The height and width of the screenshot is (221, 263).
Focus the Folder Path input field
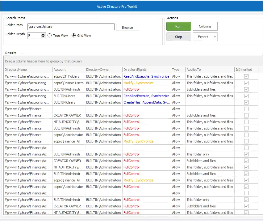coord(71,27)
